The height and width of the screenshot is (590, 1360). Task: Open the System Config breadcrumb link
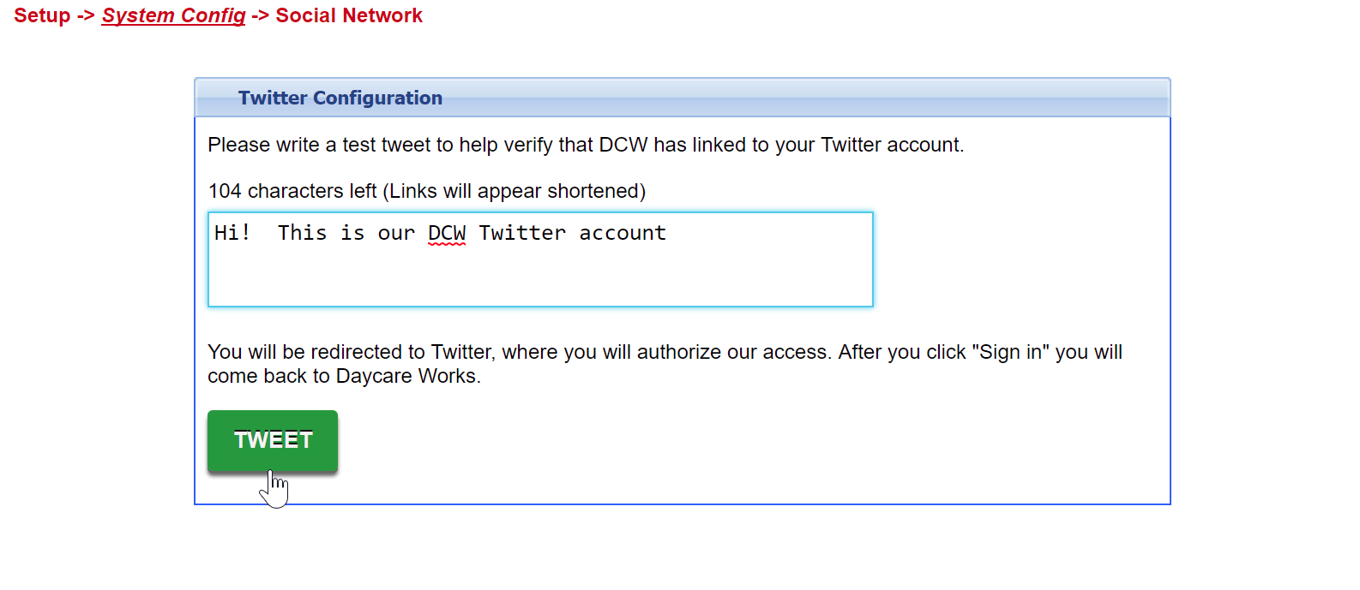point(173,16)
